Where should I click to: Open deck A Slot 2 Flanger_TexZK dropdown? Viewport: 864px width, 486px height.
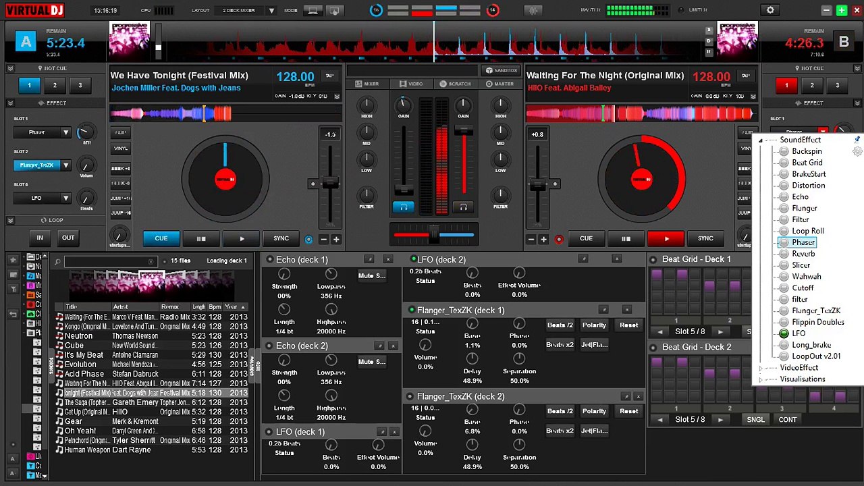[x=65, y=165]
